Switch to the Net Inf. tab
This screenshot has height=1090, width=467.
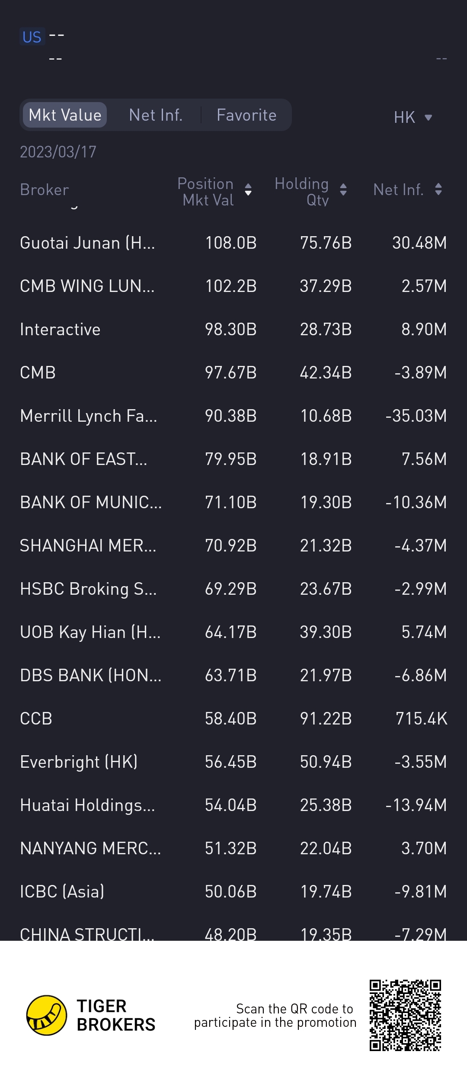pyautogui.click(x=156, y=115)
